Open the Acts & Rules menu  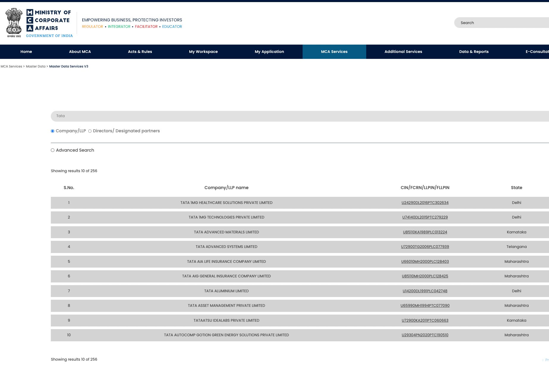[140, 52]
